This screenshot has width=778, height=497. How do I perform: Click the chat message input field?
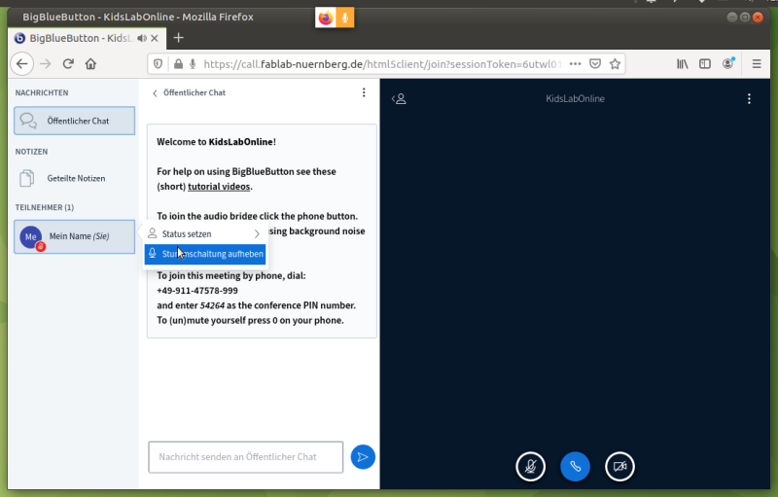(x=245, y=456)
